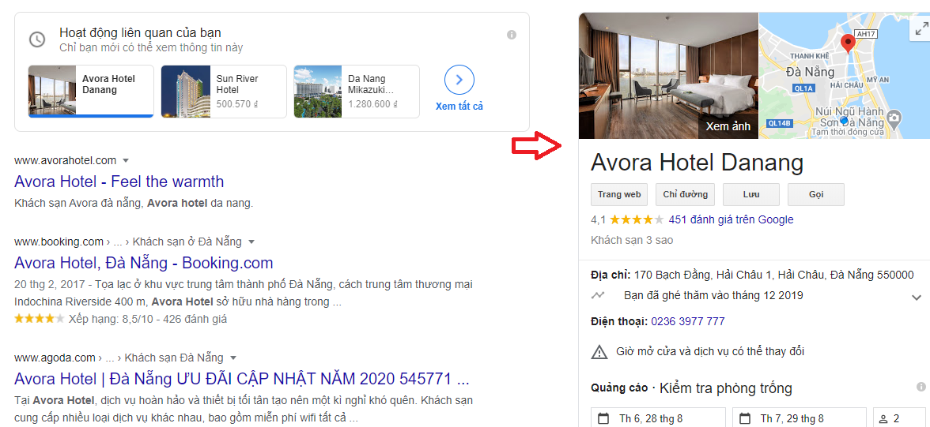Click the Gọi button

815,194
